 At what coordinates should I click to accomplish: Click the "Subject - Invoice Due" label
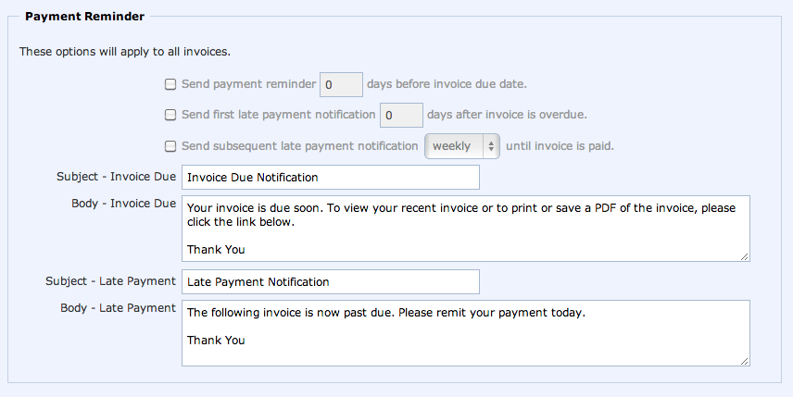116,176
